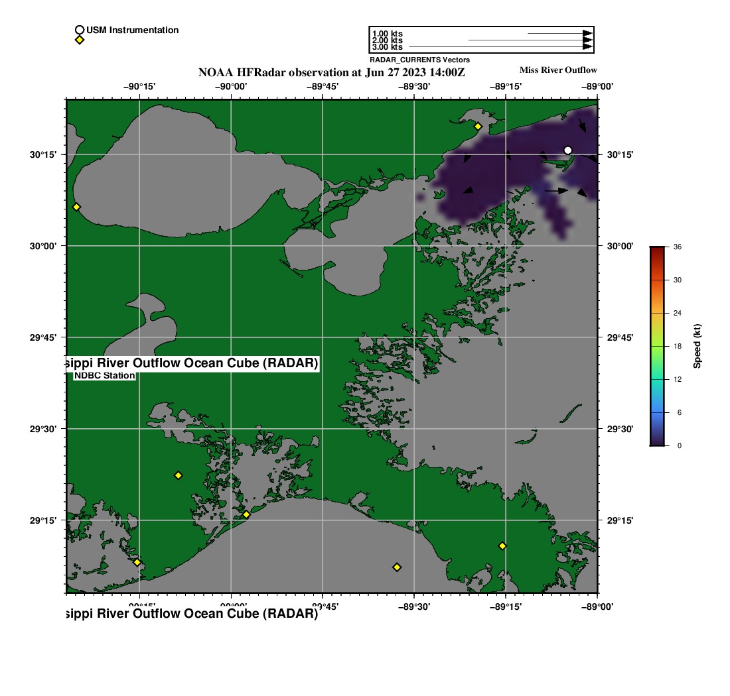Click southwest yellow diamond near bottom -90°15' line

[137, 562]
